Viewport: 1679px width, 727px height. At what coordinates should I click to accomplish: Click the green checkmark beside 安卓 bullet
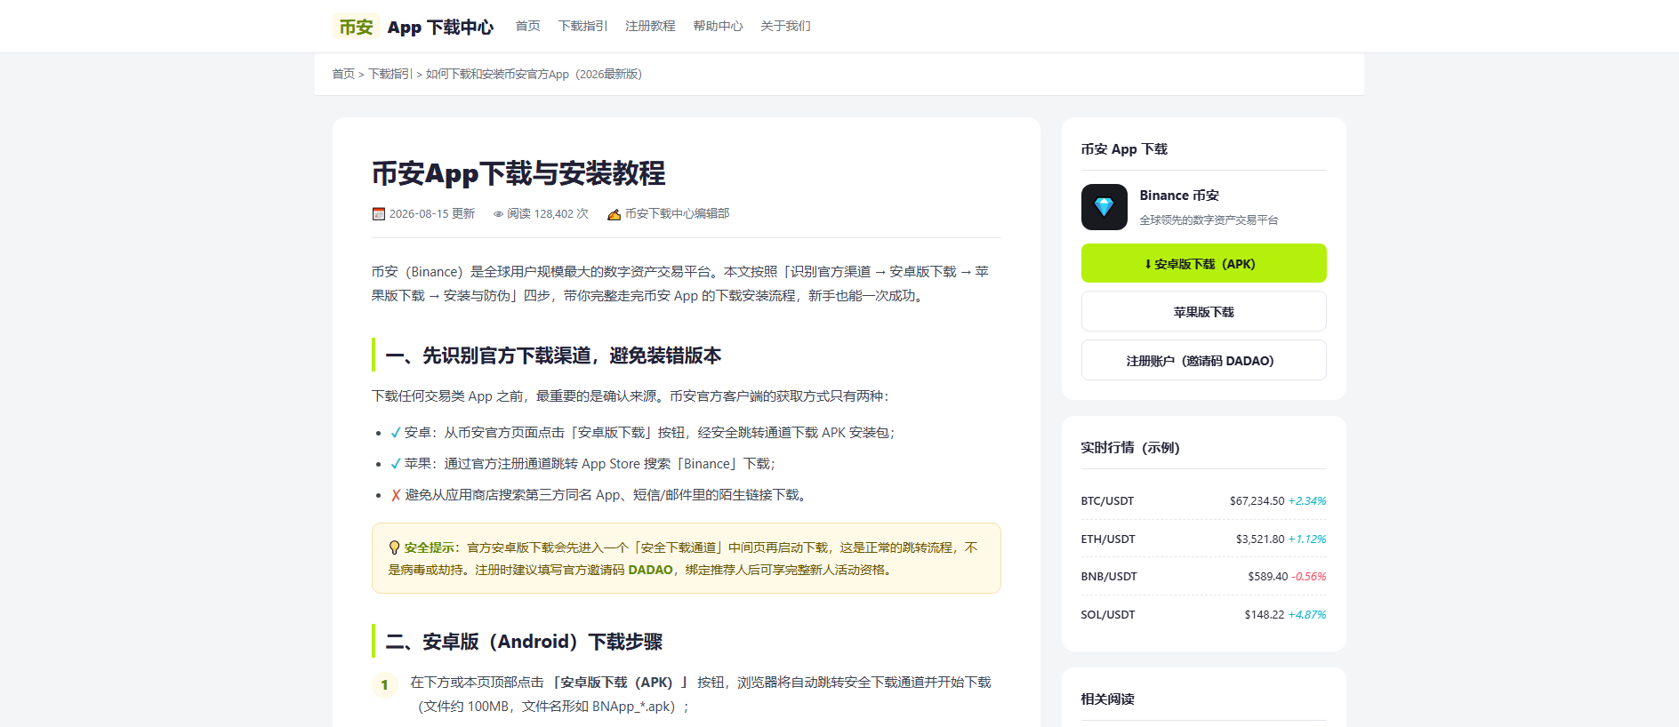coord(396,433)
